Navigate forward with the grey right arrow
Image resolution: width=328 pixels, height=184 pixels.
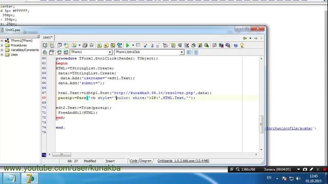[256, 38]
